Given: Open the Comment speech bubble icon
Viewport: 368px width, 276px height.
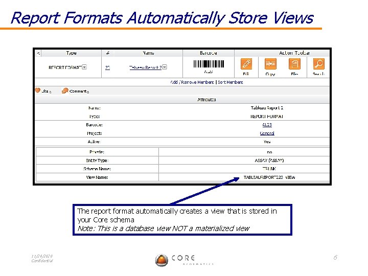Looking at the screenshot, I should [x=65, y=90].
